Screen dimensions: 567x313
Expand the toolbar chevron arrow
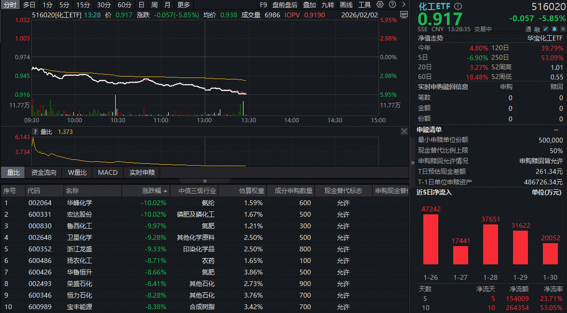[403, 4]
